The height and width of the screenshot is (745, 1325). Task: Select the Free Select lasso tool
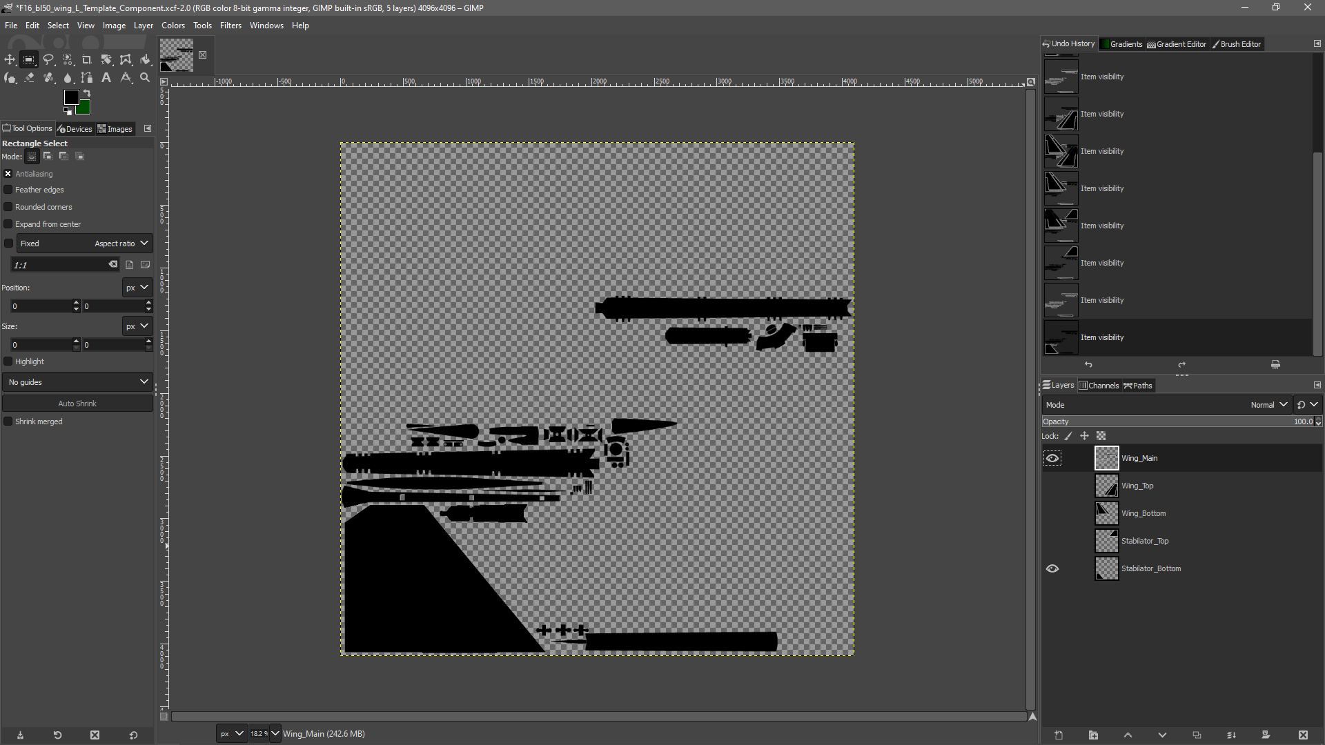click(x=48, y=60)
